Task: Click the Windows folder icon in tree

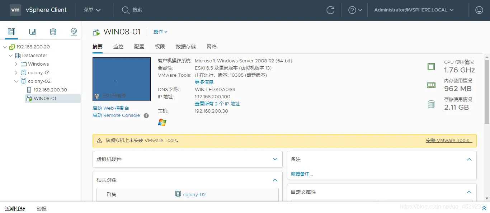Action: 24,64
